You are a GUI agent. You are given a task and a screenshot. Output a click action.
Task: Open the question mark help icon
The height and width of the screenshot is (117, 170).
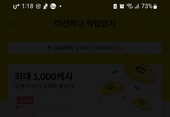pos(160,24)
